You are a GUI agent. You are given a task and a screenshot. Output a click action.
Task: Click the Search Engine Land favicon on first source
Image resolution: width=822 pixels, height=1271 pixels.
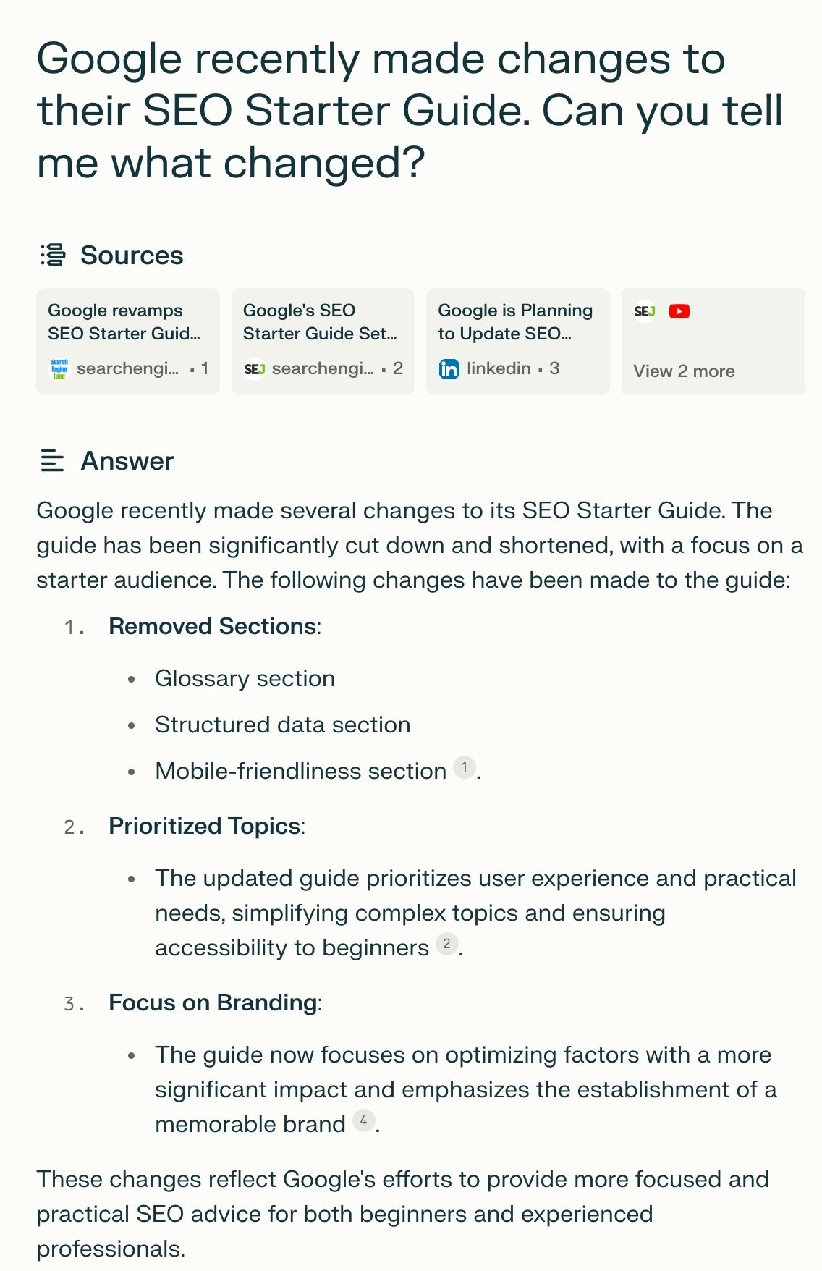pos(59,368)
